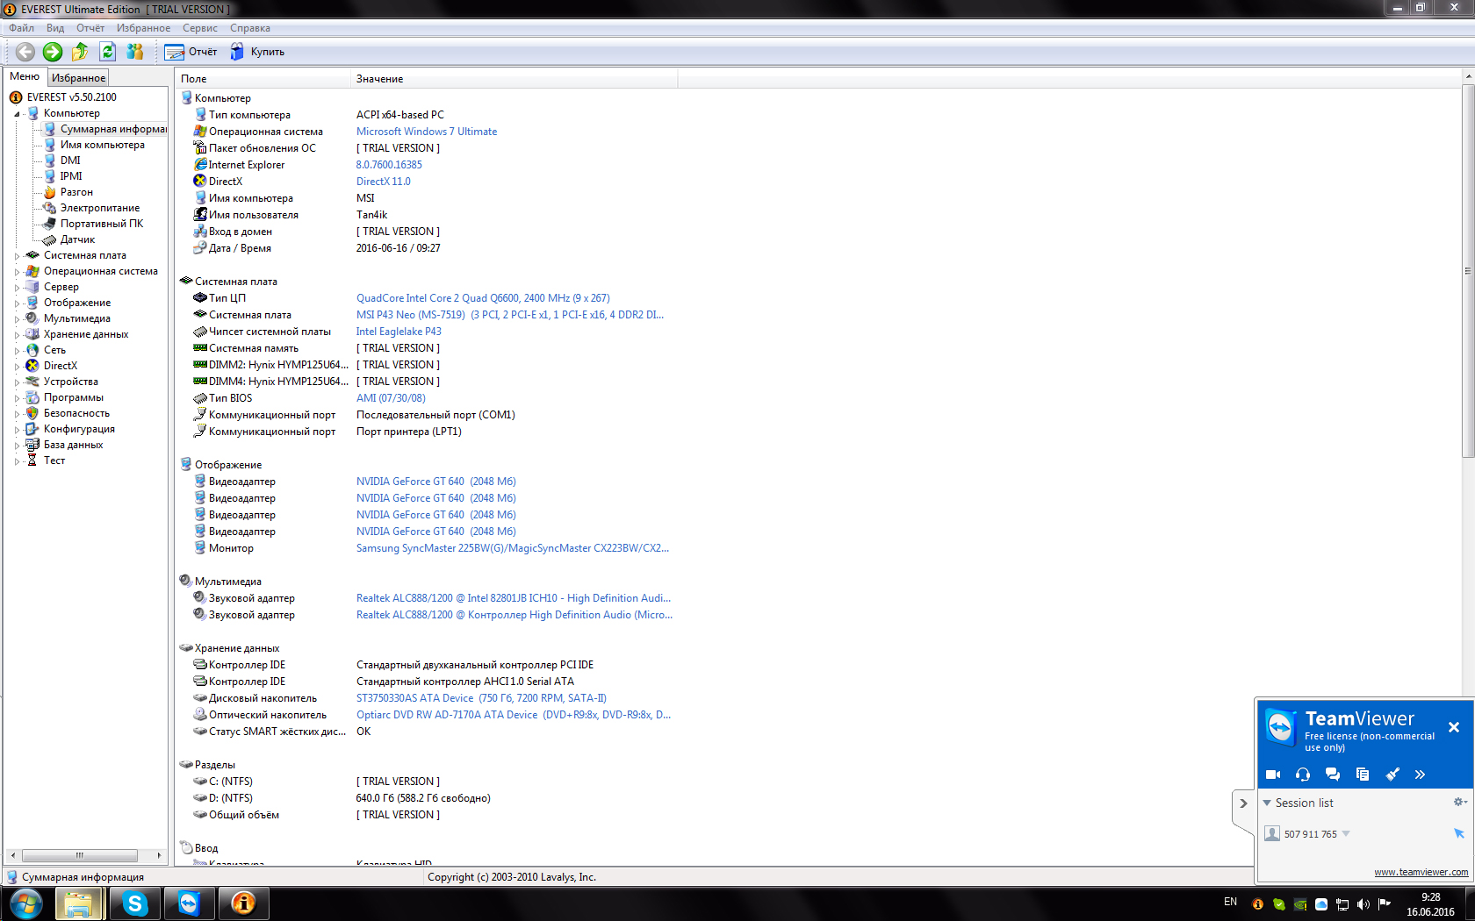Switch to the Избранное tab

(x=78, y=78)
